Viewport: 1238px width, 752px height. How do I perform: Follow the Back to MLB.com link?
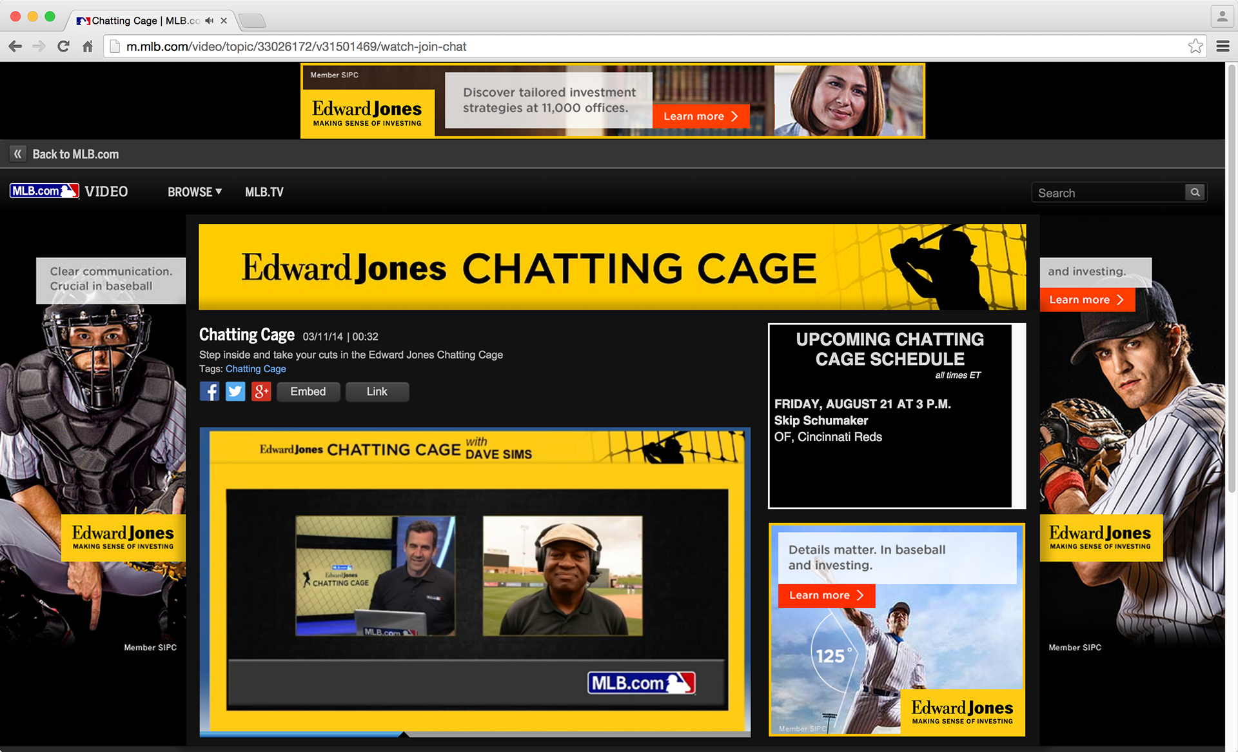click(75, 154)
